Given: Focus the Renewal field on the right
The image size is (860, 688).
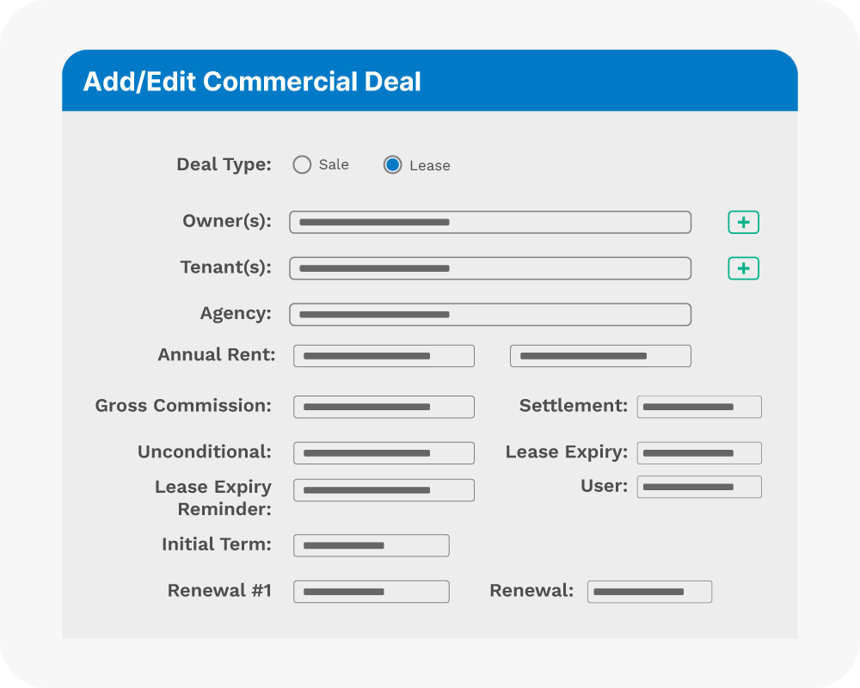Looking at the screenshot, I should click(649, 592).
